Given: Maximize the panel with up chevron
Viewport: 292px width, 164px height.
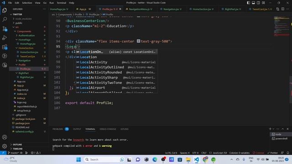Looking at the screenshot, I should point(283,129).
